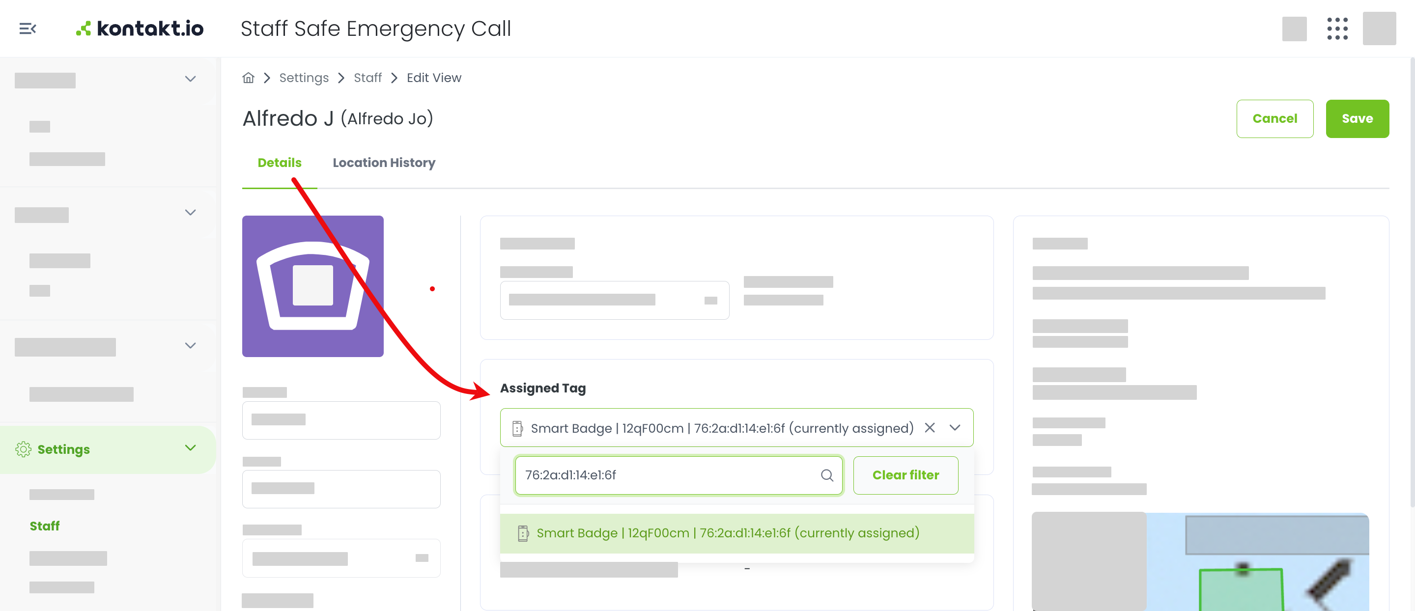
Task: Switch to the Location History tab
Action: [383, 163]
